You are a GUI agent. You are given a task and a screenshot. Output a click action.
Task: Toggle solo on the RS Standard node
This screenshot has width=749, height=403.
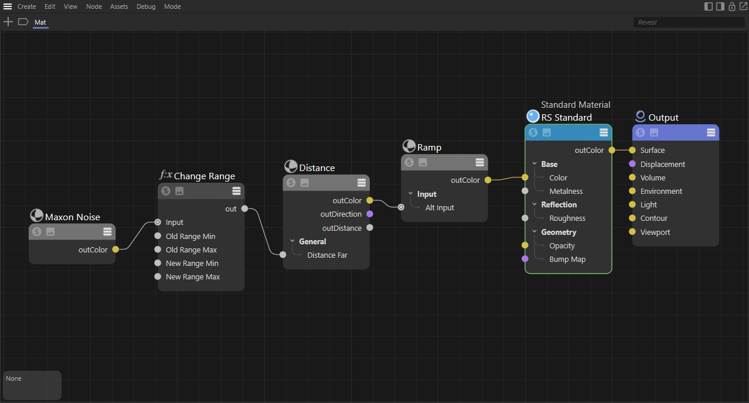pos(533,133)
